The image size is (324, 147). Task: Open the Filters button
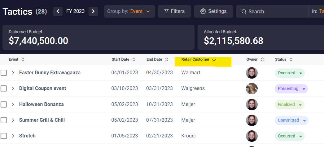pos(174,11)
